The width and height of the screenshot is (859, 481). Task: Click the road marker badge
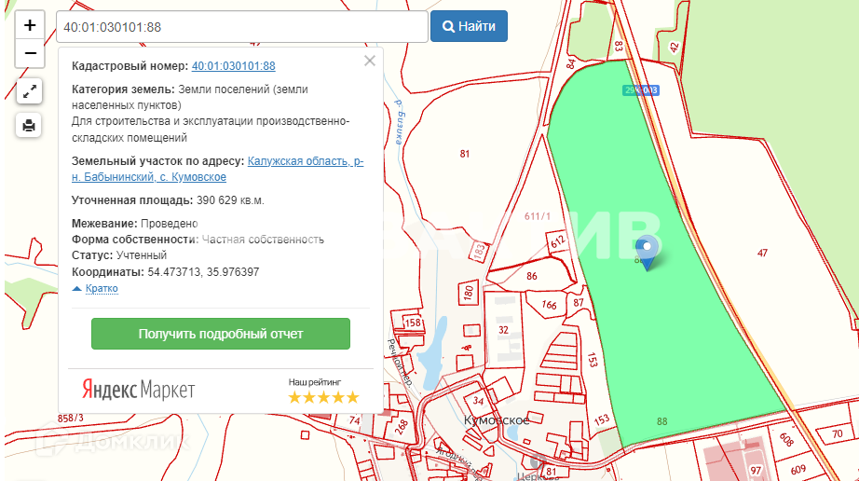pos(641,90)
